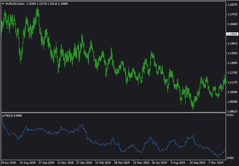Click the 12 Nov 2018 date label
The height and width of the screenshot is (166, 239).
[66, 163]
